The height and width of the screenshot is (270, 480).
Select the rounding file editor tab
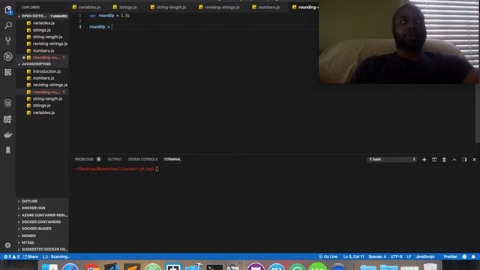[305, 7]
